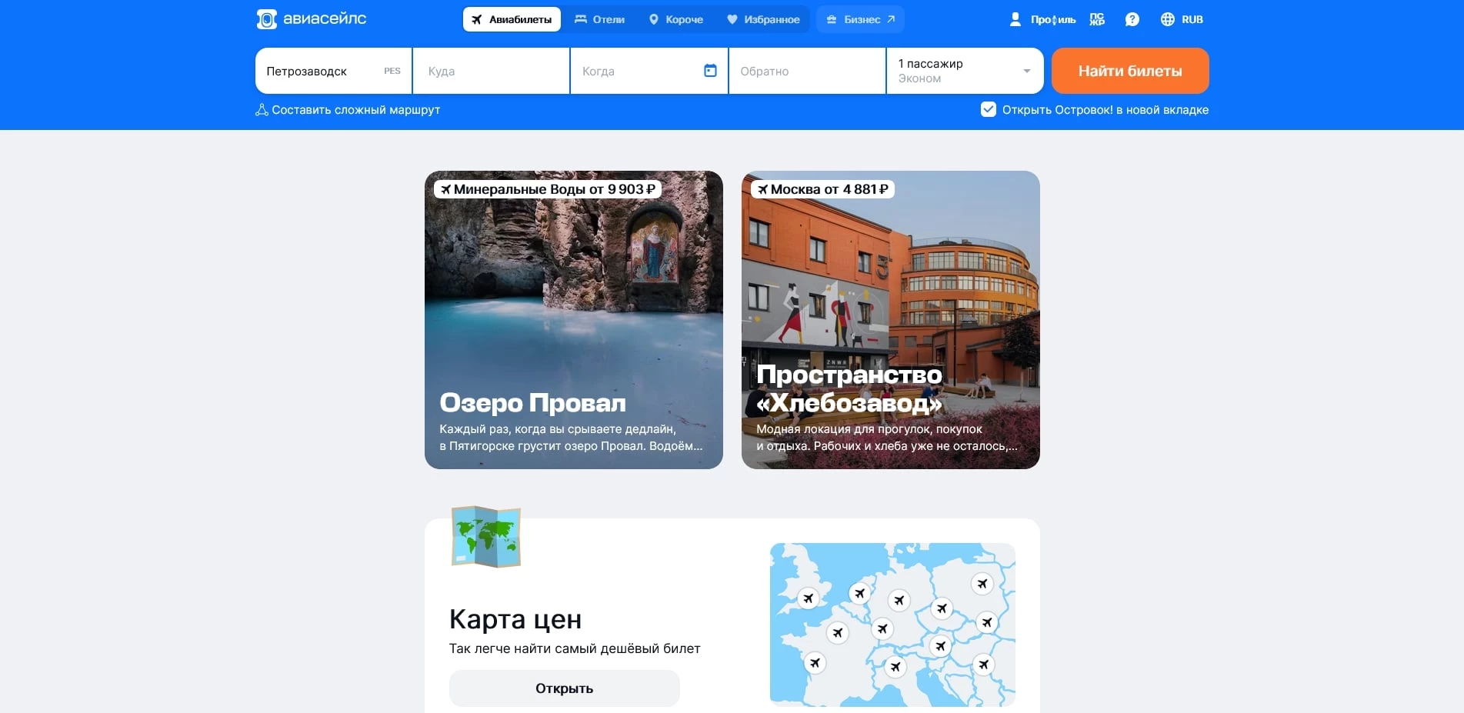
Task: Switch to the Отели tab
Action: click(601, 19)
